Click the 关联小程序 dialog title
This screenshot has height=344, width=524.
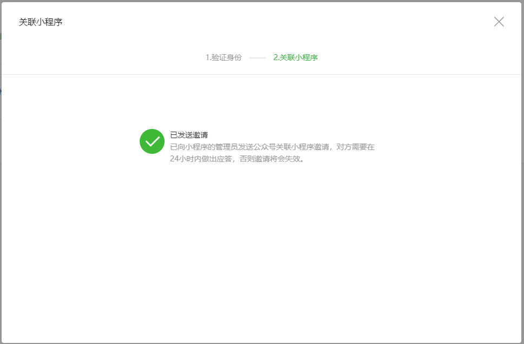[41, 22]
